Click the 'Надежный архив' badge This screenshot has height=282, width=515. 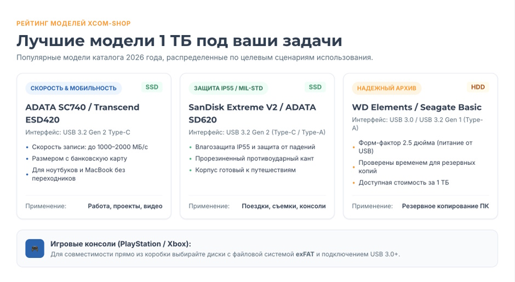(387, 88)
